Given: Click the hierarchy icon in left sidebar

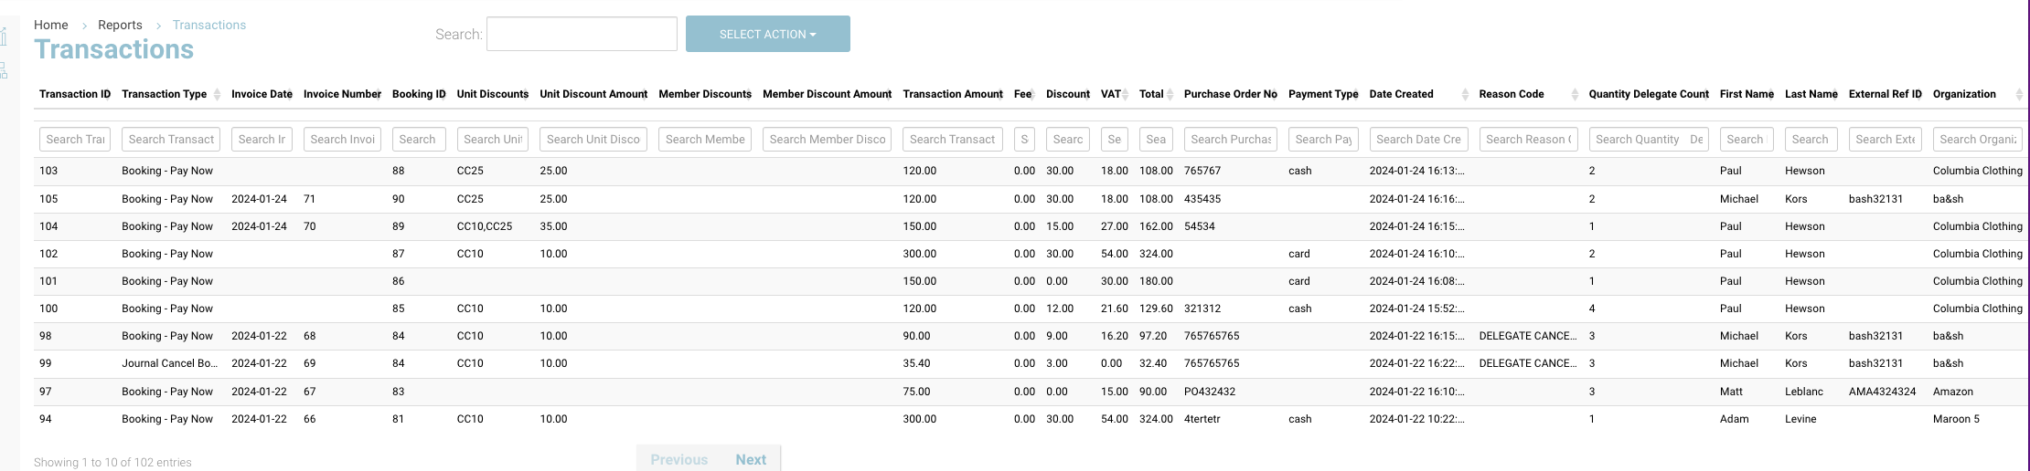Looking at the screenshot, I should click(4, 70).
